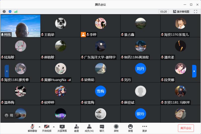
Task: Open the 共享屏幕 screen sharing tool
Action: pos(62,128)
